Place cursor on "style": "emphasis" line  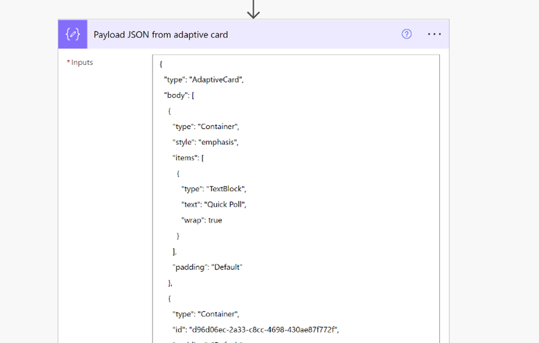[x=206, y=142]
